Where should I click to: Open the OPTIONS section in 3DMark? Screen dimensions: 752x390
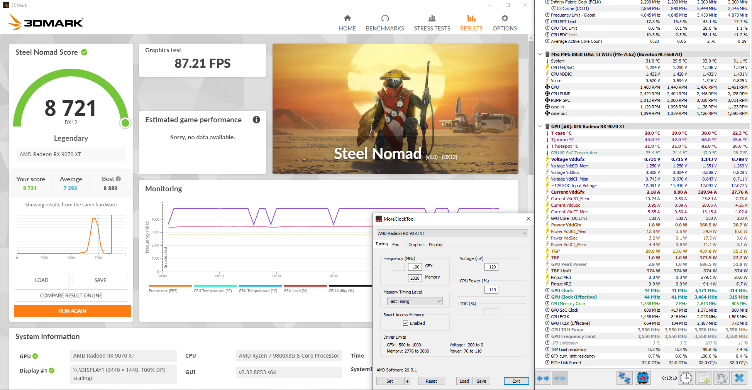505,23
